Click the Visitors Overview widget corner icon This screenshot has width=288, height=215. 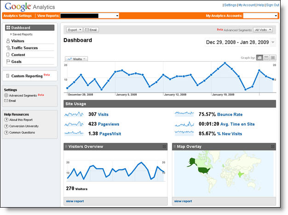[x=164, y=146]
